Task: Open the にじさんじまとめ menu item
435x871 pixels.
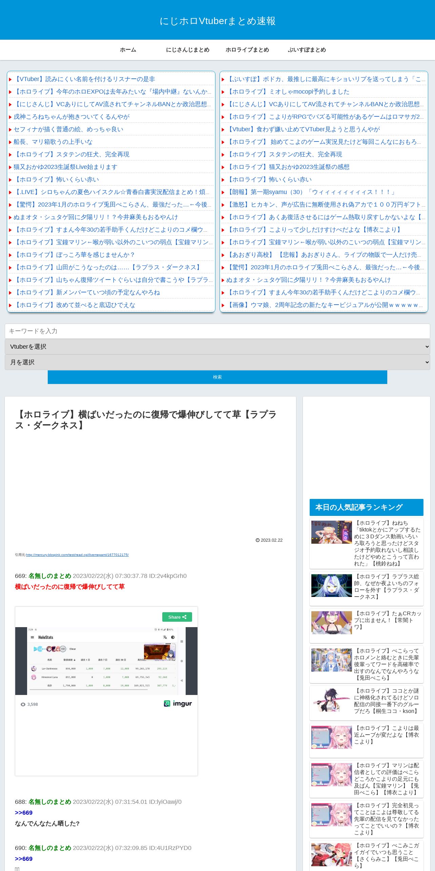Action: coord(188,50)
